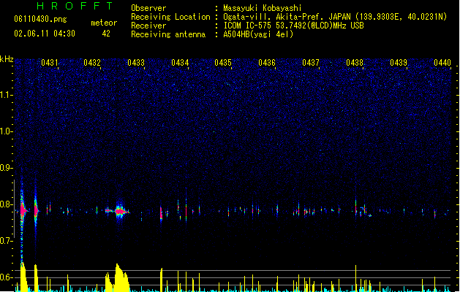Click the Receiving Location label
460x292 pixels.
(x=170, y=17)
